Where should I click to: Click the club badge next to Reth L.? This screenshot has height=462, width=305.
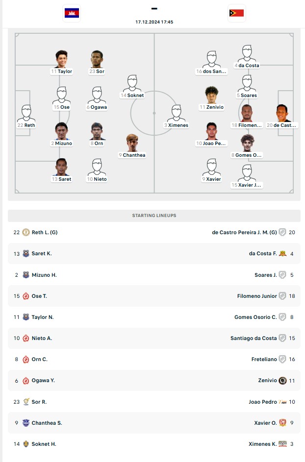tap(26, 232)
